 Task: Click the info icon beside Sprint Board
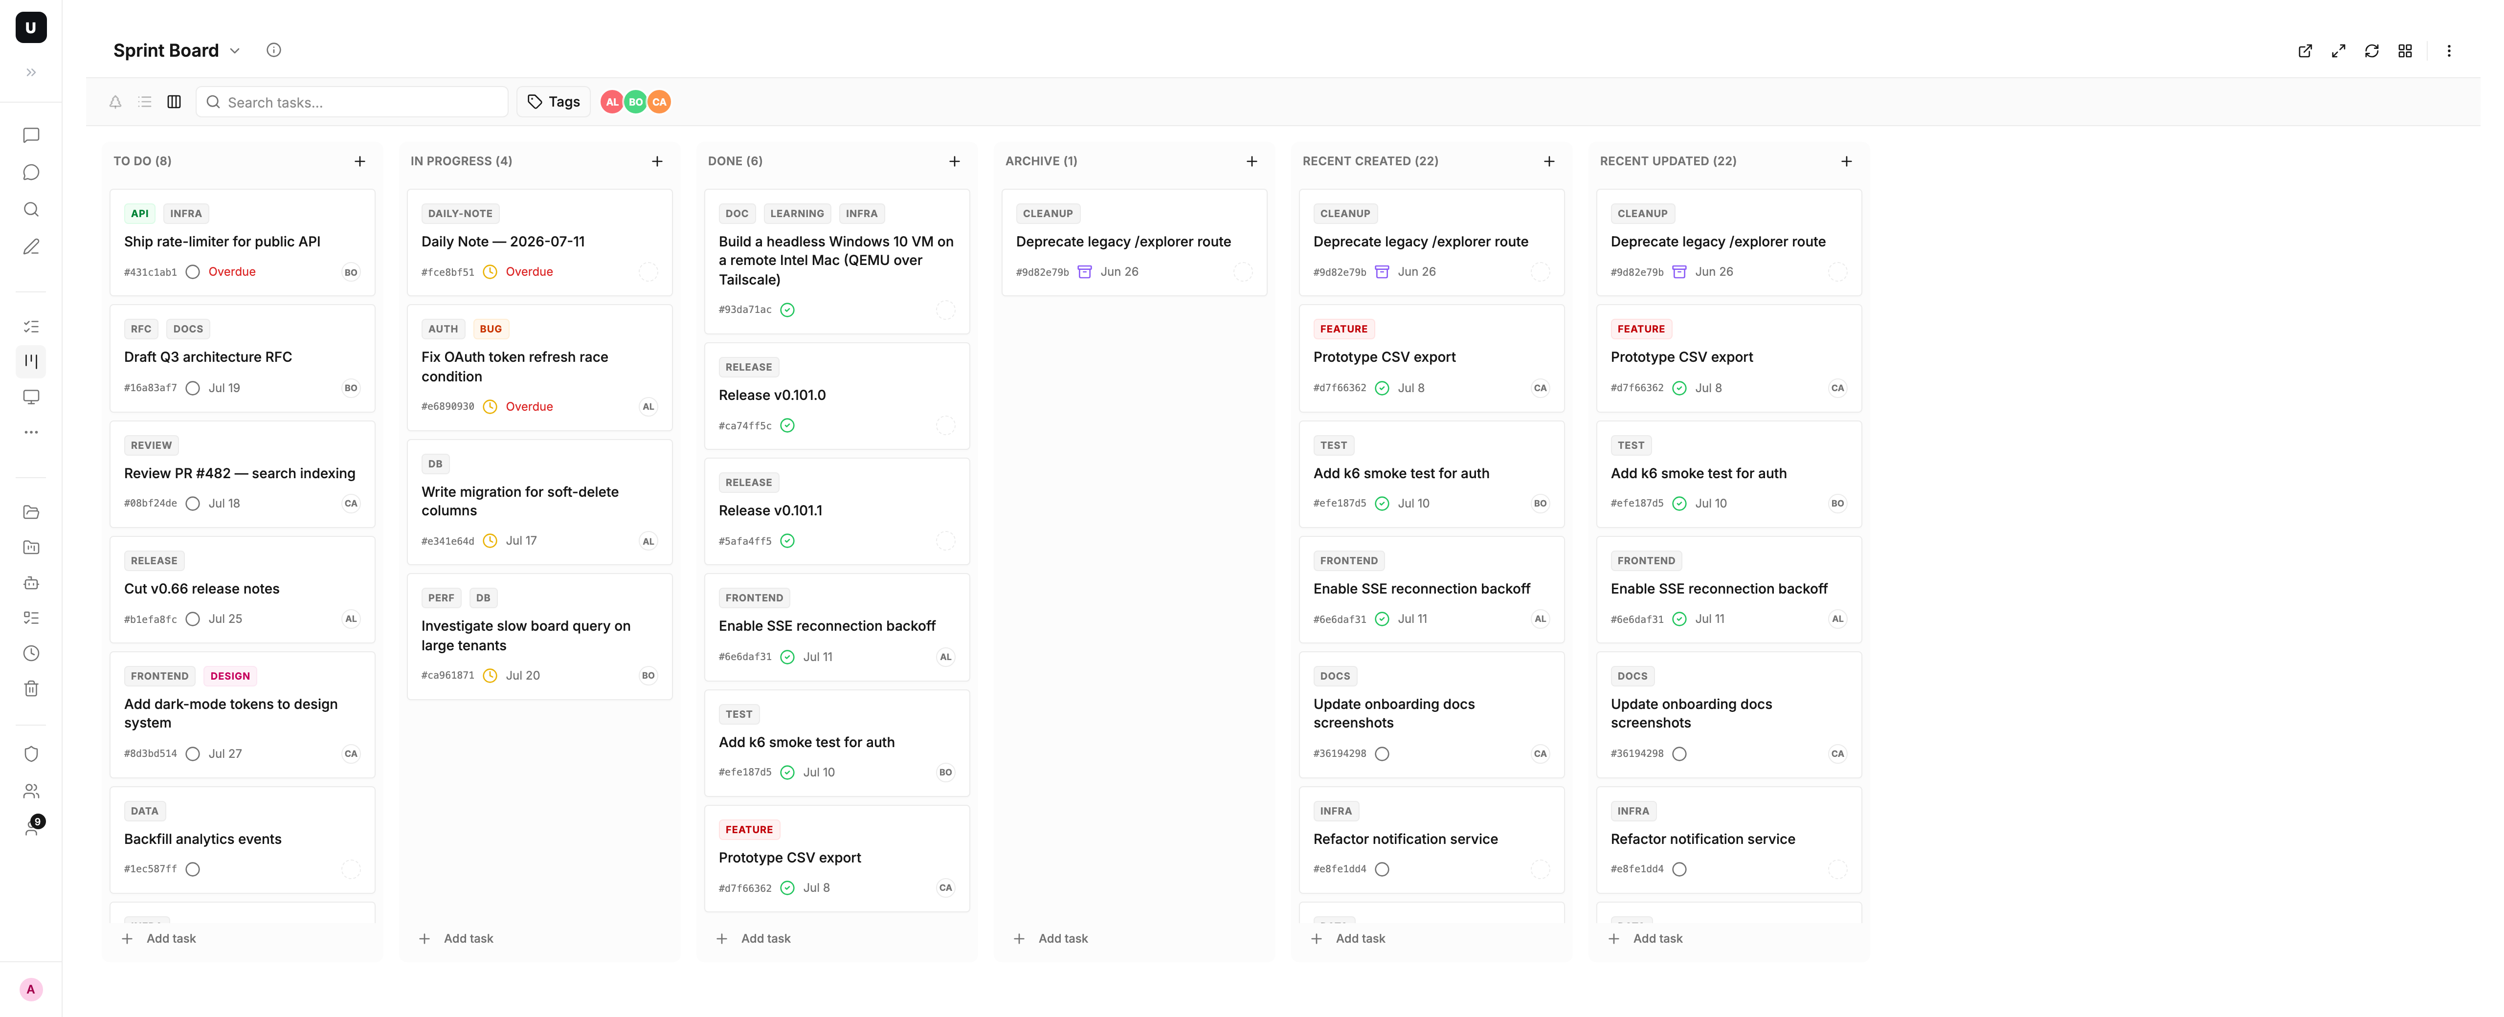tap(274, 49)
